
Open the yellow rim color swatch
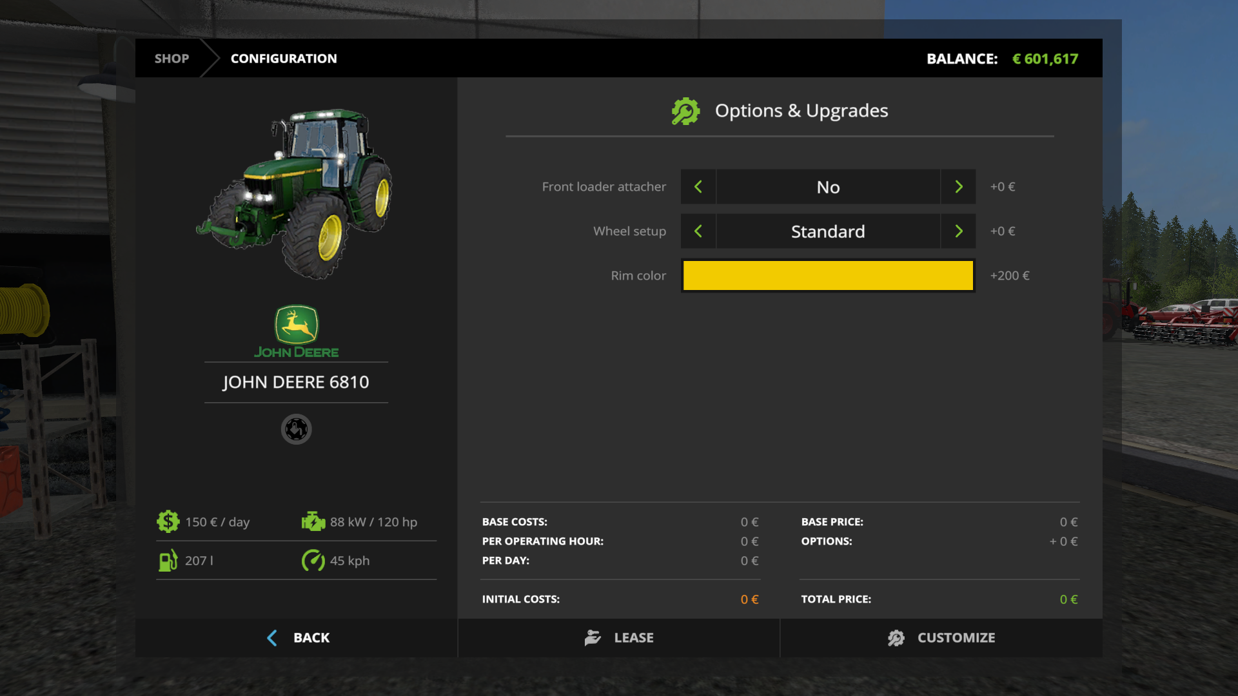coord(828,276)
